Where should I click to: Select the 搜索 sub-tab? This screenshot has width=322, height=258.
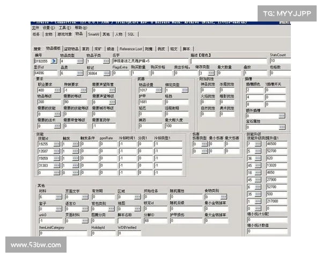click(x=37, y=48)
